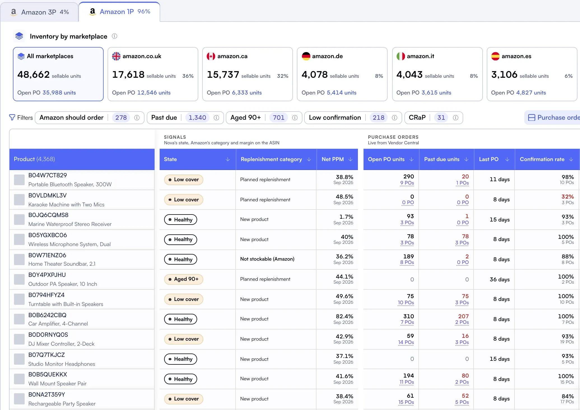580x410 pixels.
Task: Click info icon in Past due filter
Action: (x=216, y=118)
